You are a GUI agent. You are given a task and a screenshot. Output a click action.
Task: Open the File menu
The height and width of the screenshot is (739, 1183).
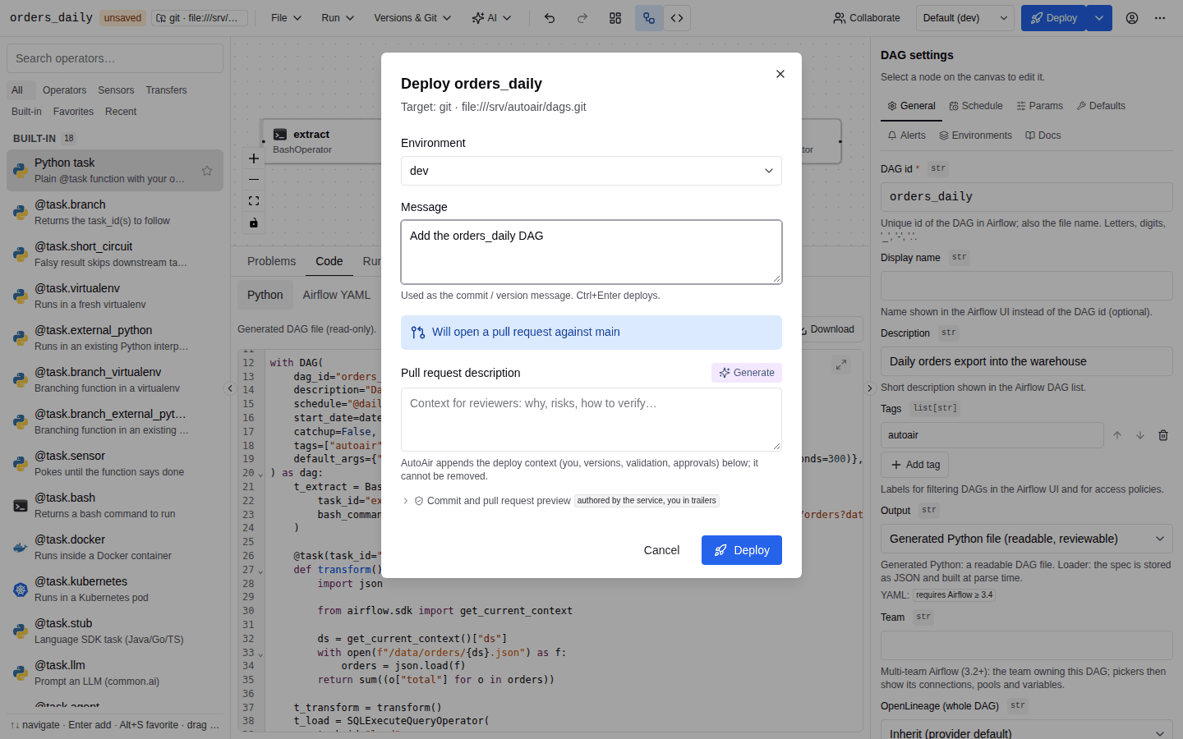point(287,18)
